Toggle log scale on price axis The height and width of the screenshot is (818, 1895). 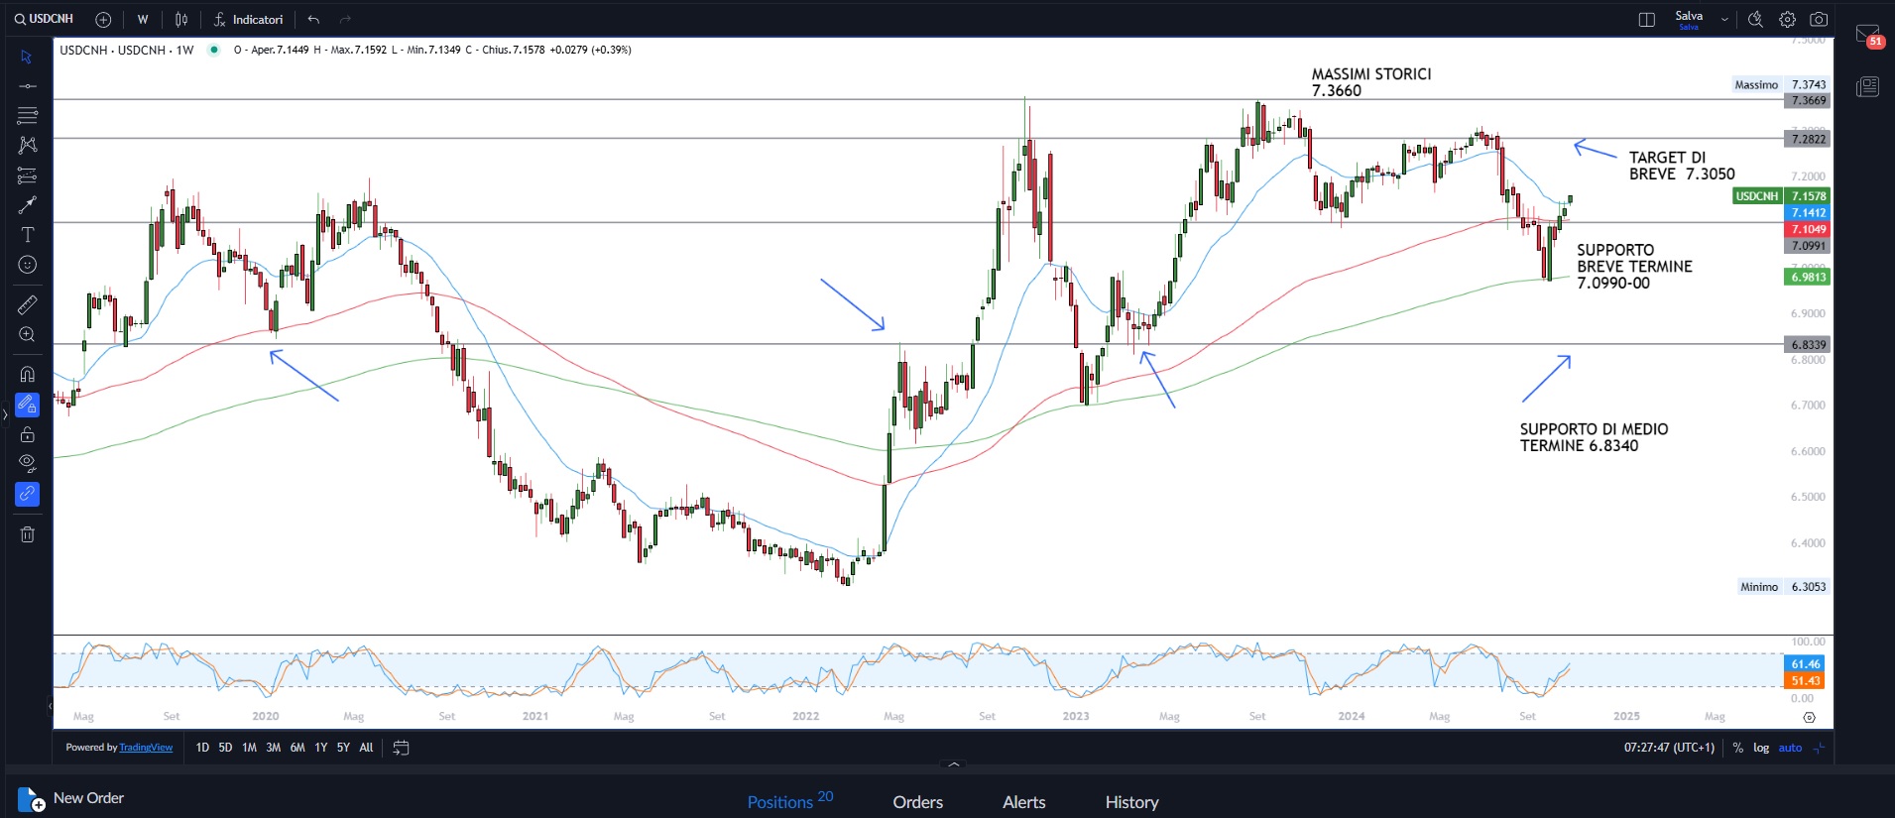click(x=1761, y=748)
